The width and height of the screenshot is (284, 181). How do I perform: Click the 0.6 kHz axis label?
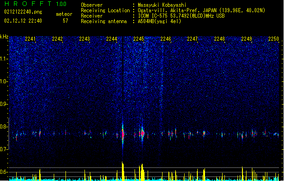(4, 172)
